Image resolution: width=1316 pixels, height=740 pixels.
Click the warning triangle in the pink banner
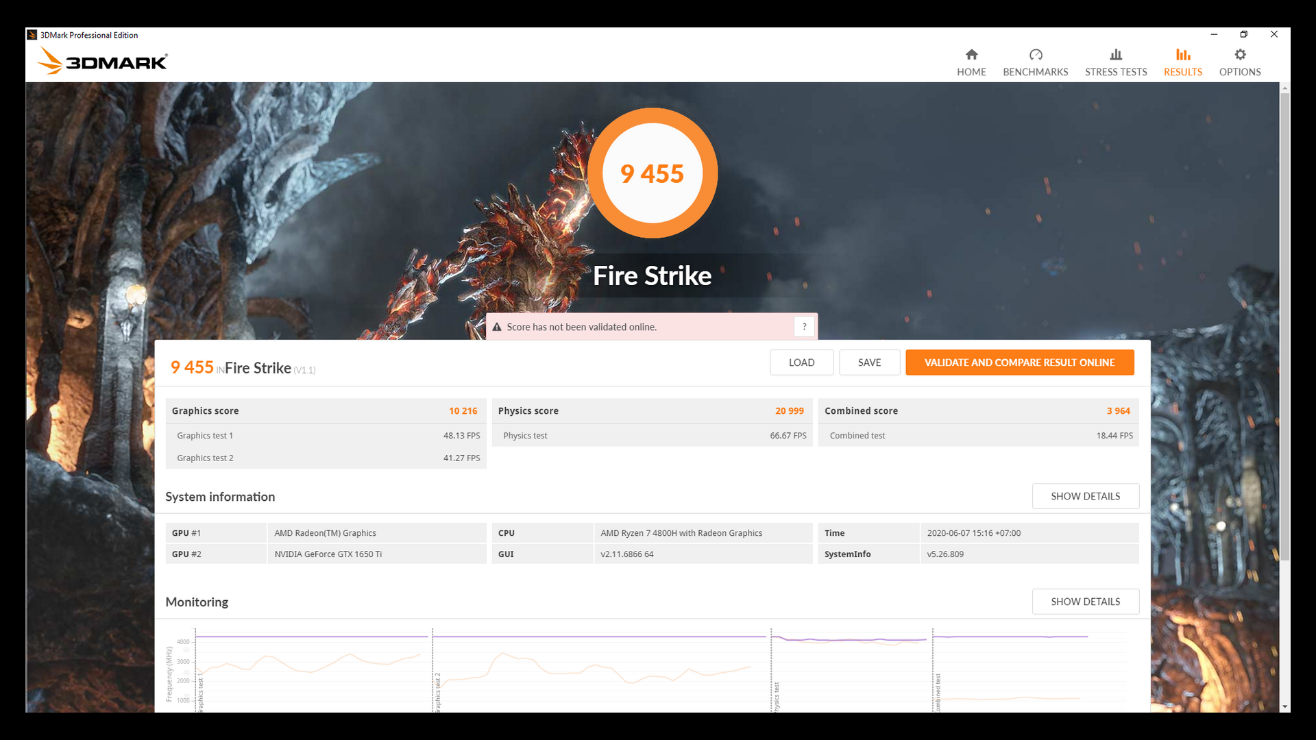tap(497, 327)
